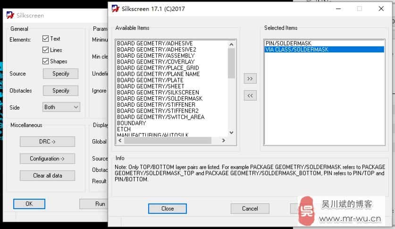
Task: Click the Available Items vertical scrollbar thumb
Action: coord(231,63)
